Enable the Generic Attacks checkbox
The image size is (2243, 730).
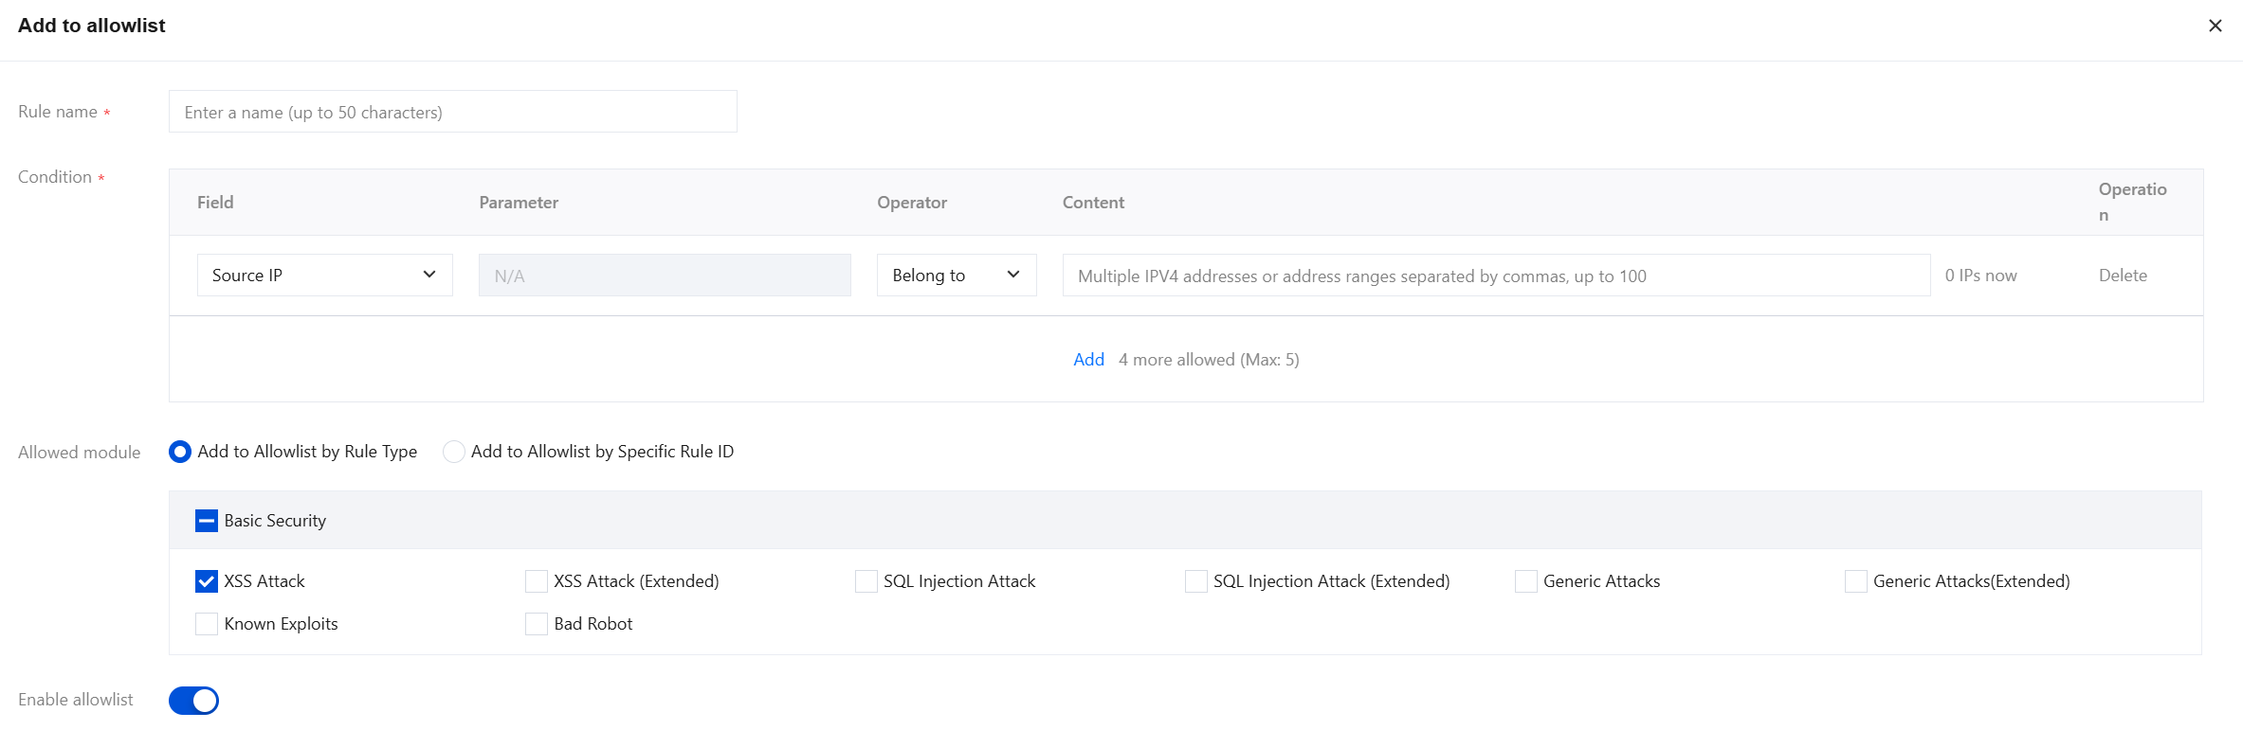1526,581
